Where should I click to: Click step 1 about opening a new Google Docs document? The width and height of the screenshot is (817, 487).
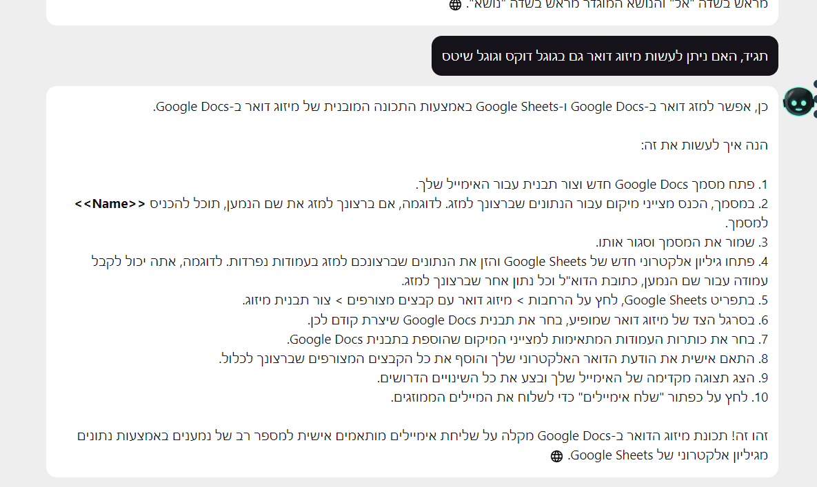click(x=592, y=185)
